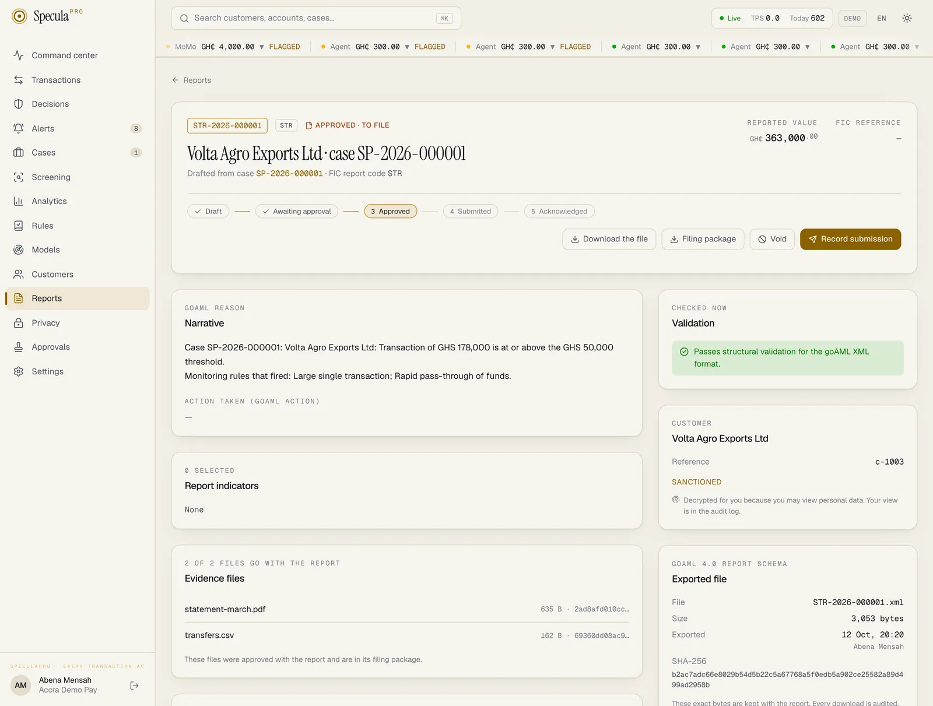Focus the search customers field
Viewport: 933px width, 706px height.
[316, 18]
